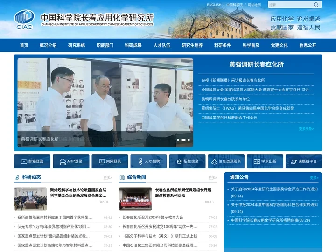
Task: Open 国家重点研发计划“面向晶圆级封装的光敏” article
Action: [54, 236]
